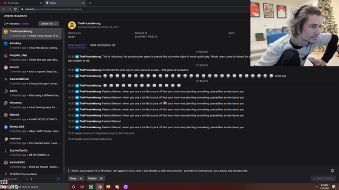339x190 pixels.
Task: Click the 'smile dad' chat message text
Action: click(280, 76)
